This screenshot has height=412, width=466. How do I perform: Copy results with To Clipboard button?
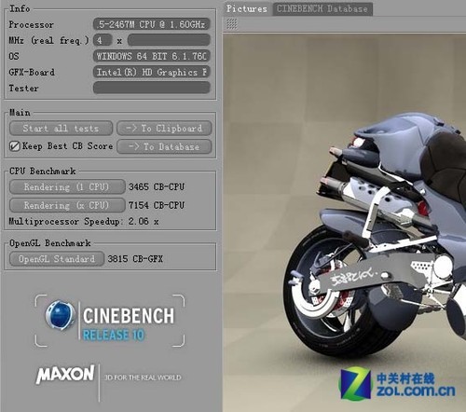click(164, 129)
